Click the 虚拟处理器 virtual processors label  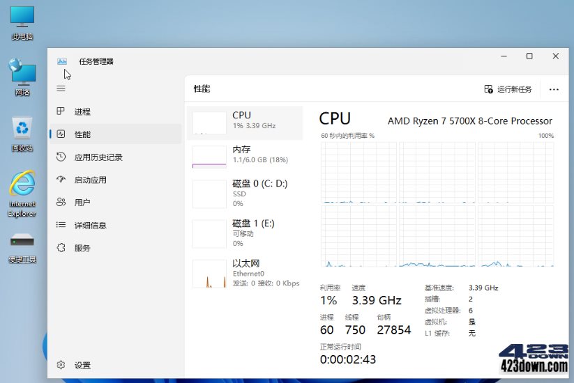pos(442,311)
